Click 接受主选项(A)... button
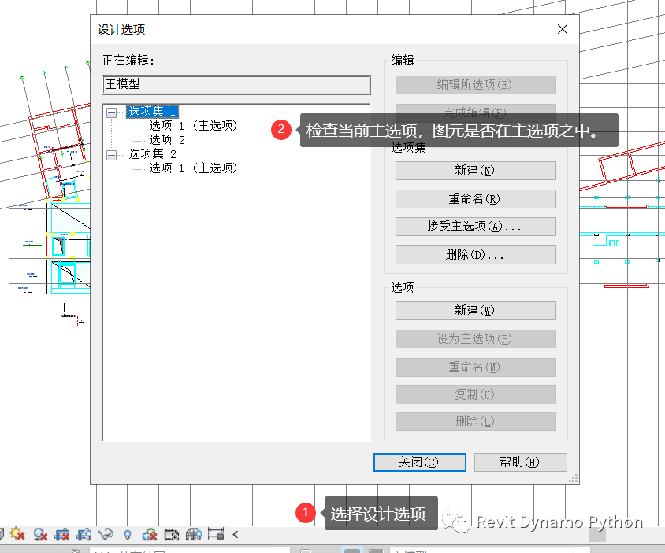Viewport: 665px width, 553px height. [475, 227]
